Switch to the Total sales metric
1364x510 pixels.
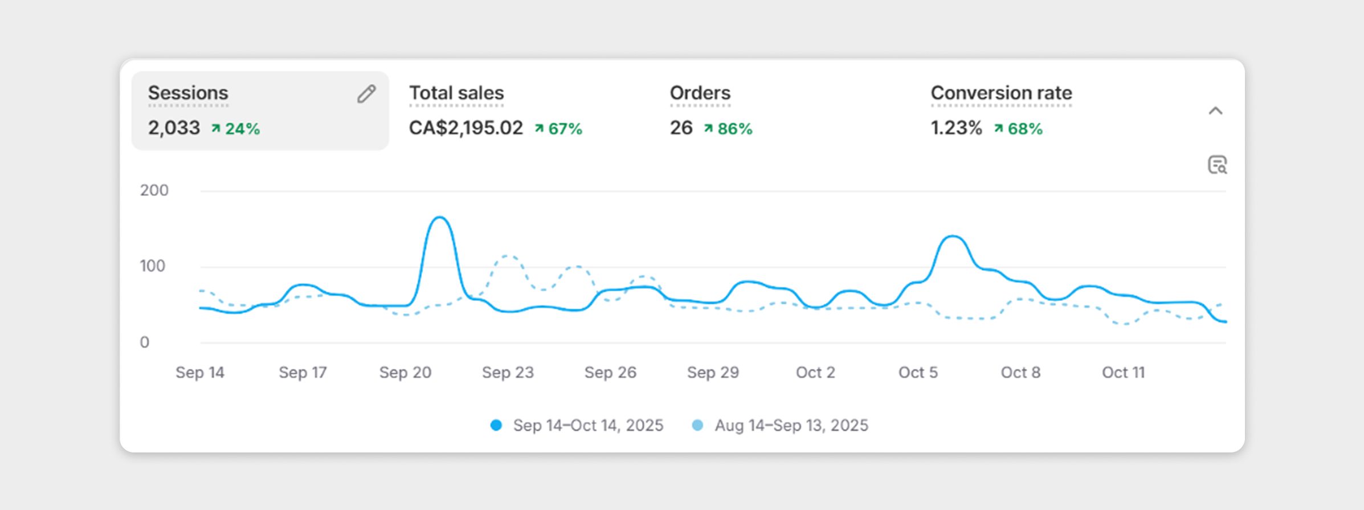point(456,93)
